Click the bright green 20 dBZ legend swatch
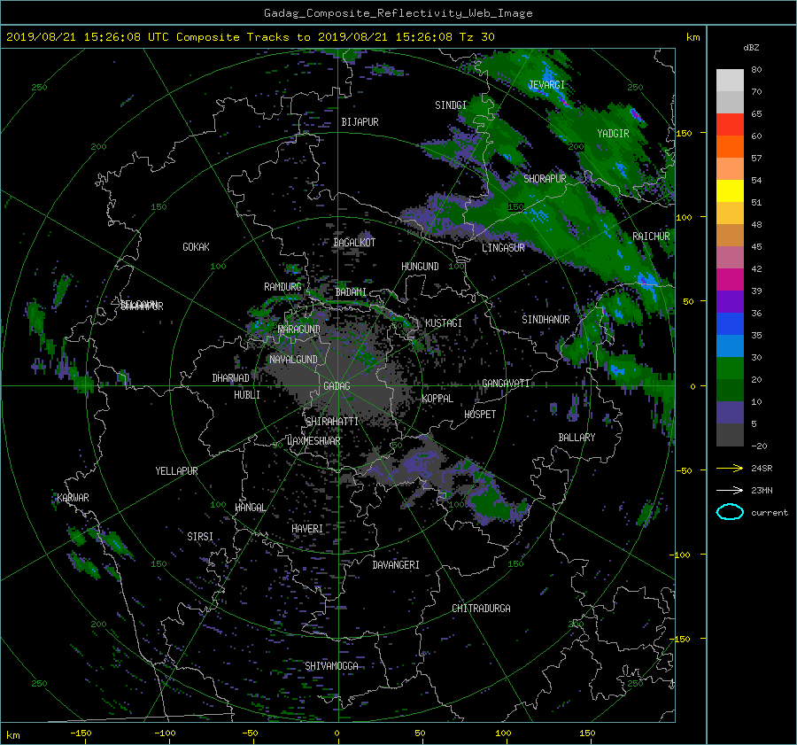This screenshot has height=745, width=797. pyautogui.click(x=730, y=368)
